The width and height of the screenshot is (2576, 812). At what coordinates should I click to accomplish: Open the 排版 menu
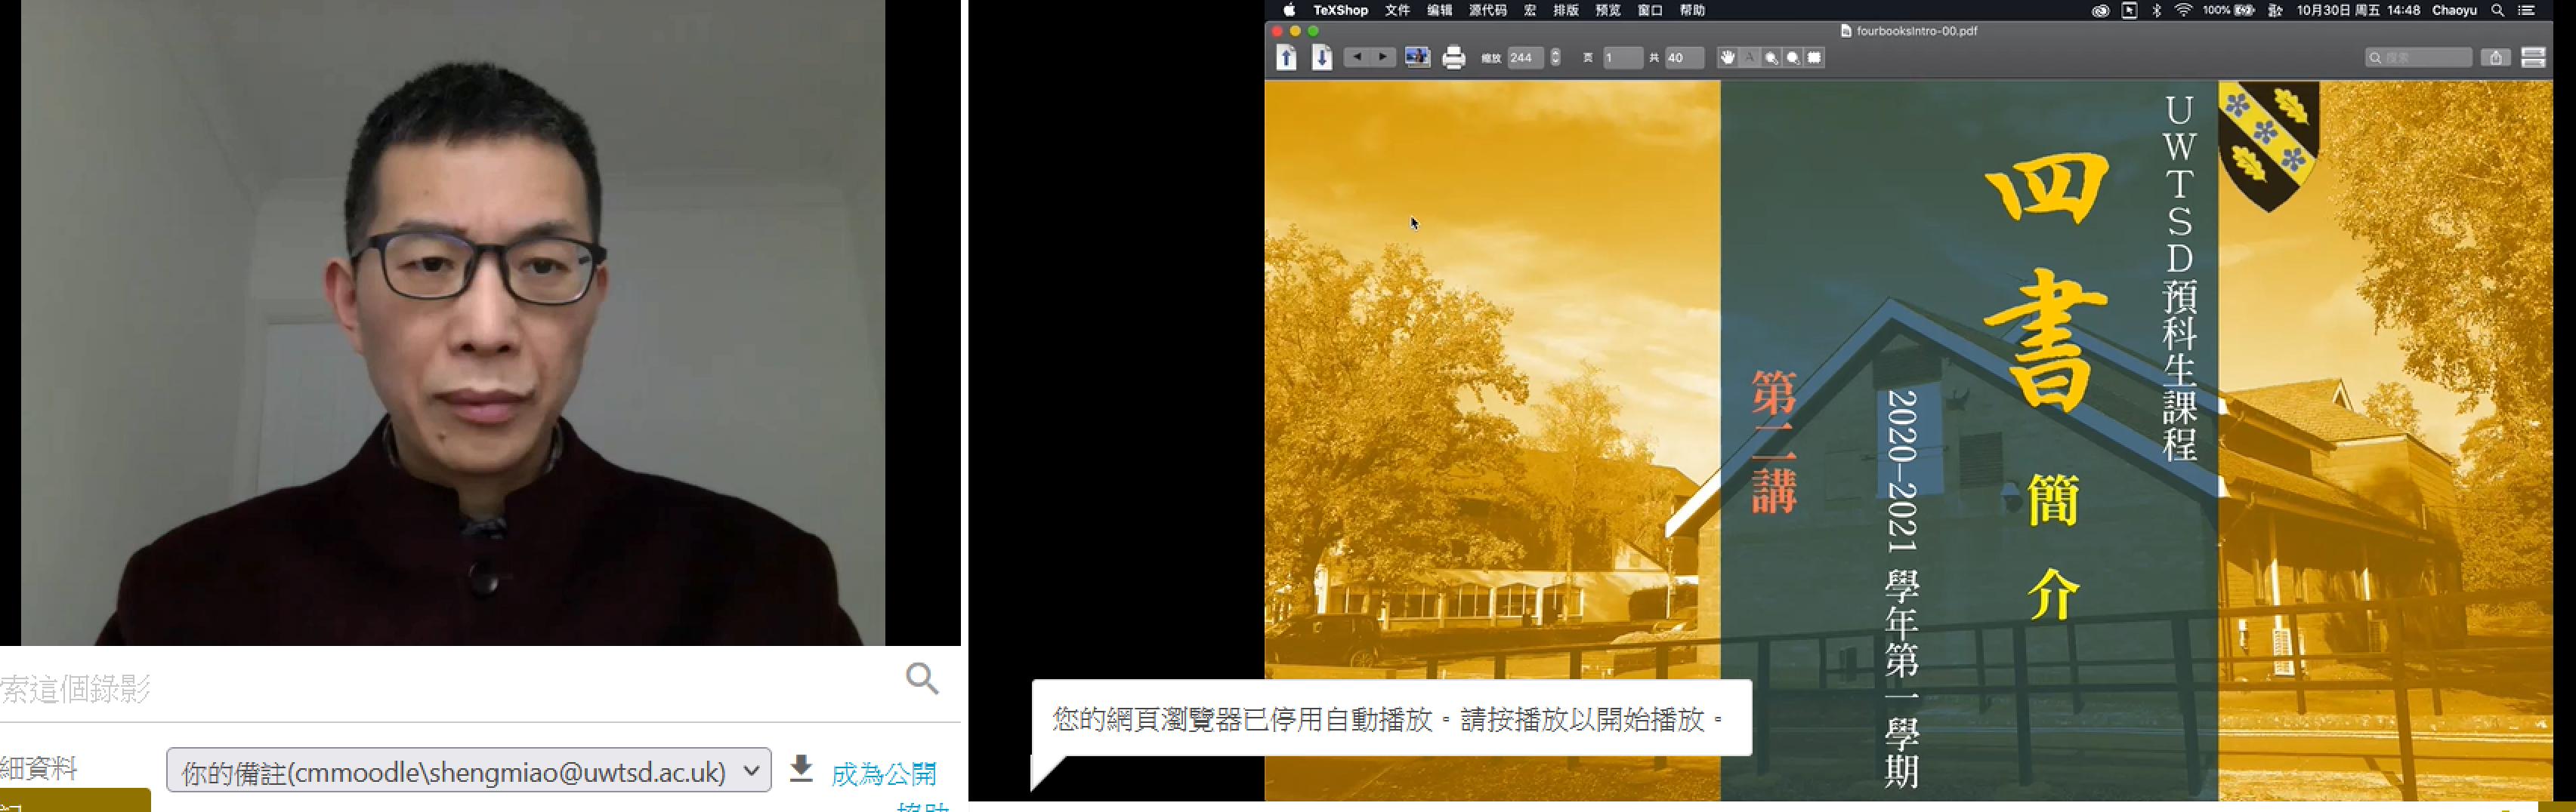tap(1565, 10)
